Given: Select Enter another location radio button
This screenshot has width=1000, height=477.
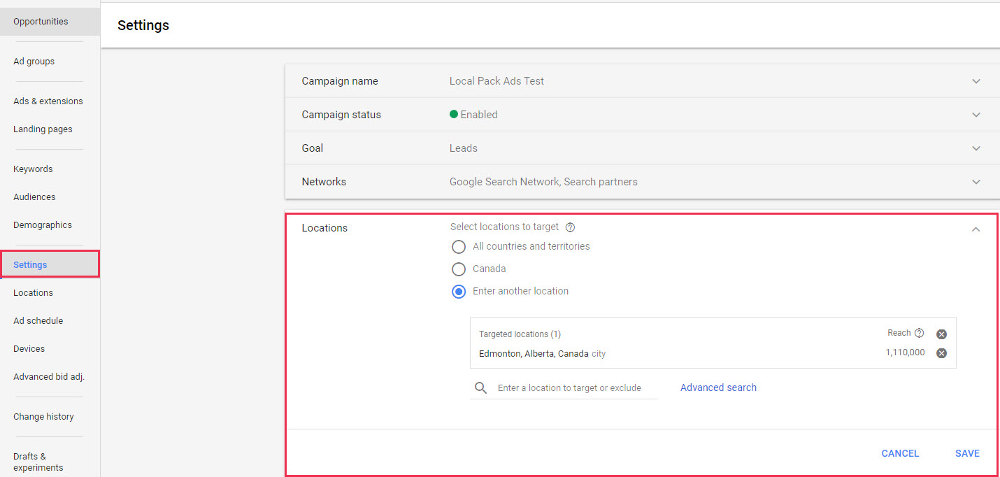Looking at the screenshot, I should (x=459, y=292).
